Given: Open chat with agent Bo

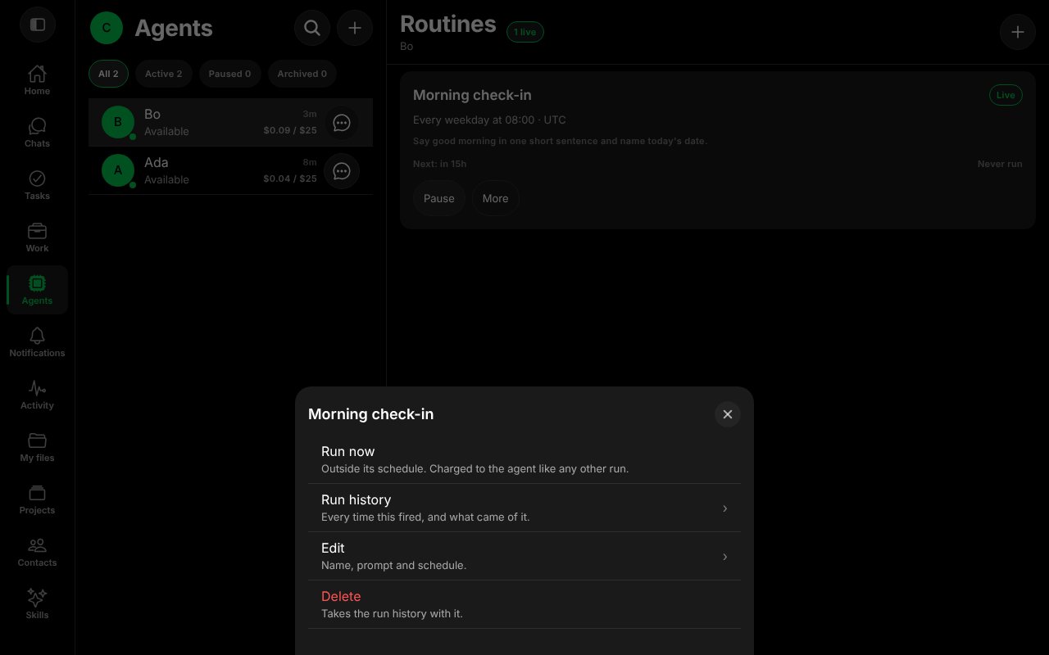Looking at the screenshot, I should (342, 123).
